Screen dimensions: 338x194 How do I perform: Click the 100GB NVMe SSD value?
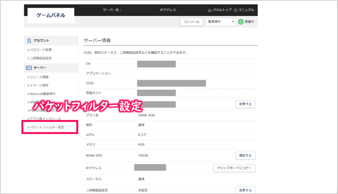coord(143,155)
